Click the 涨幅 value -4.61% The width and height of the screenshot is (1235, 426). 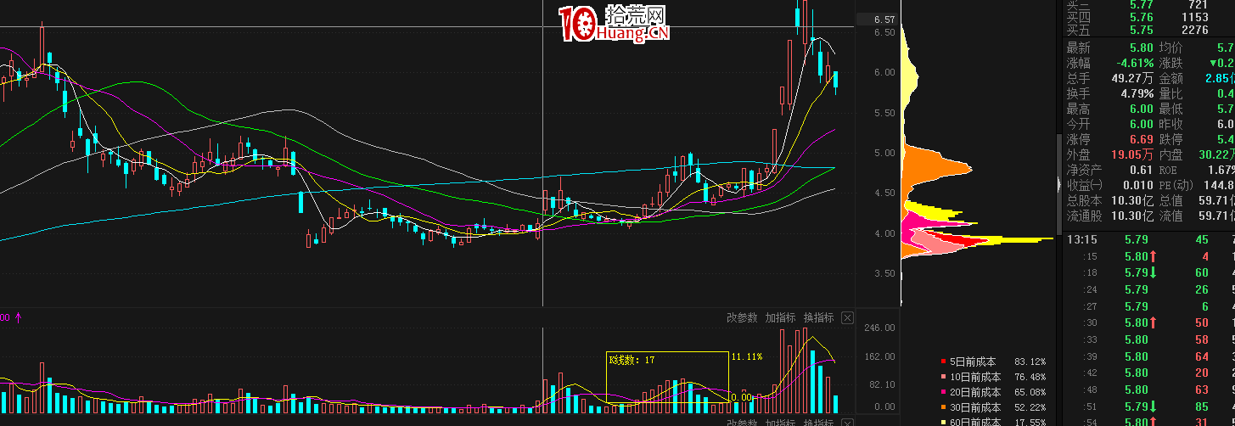coord(1135,63)
